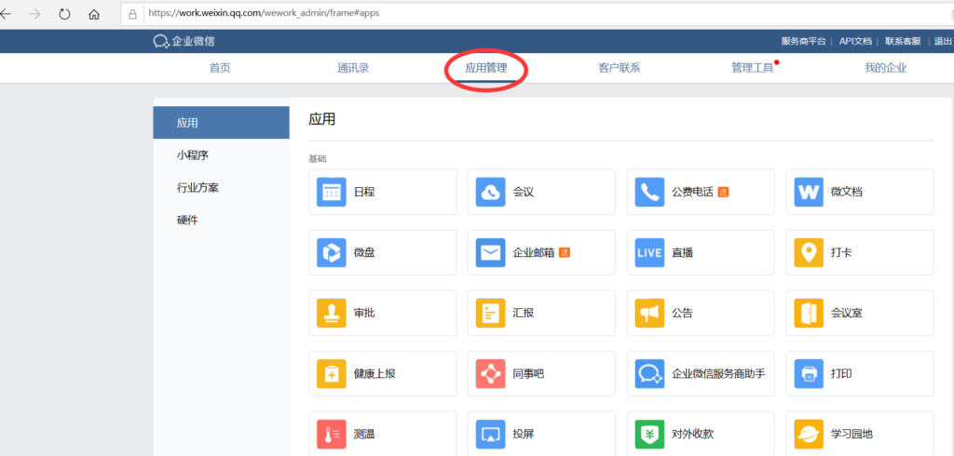Switch to the 通讯录 tab
Viewport: 954px width, 456px height.
pos(353,68)
